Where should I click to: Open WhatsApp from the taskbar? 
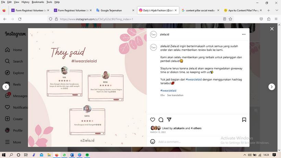[64, 155]
